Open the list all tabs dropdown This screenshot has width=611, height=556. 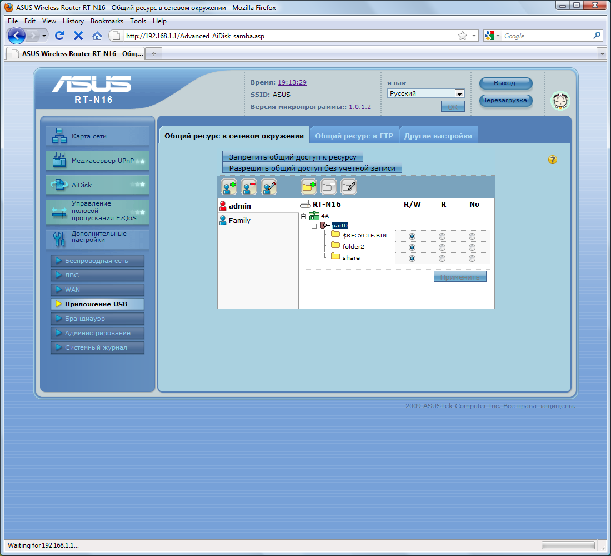point(602,54)
